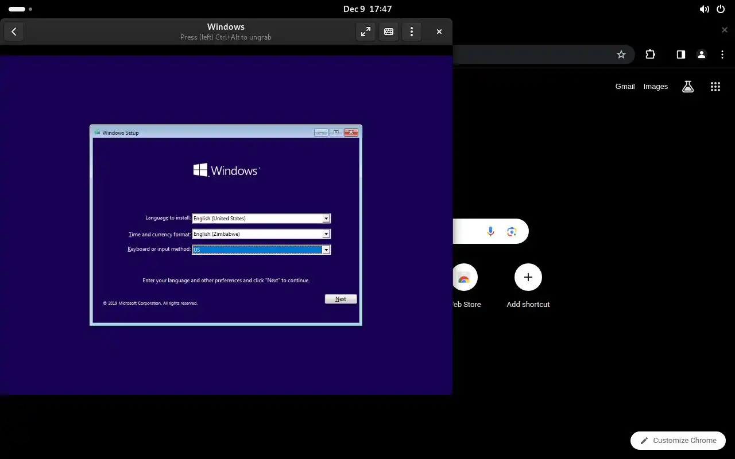Minimize the Windows Setup dialog

pyautogui.click(x=321, y=133)
